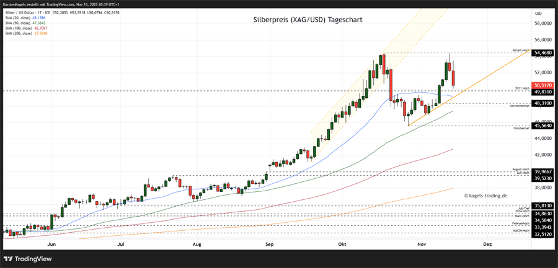Click the 32,5120 price level tag
558x268 pixels.
(542, 234)
